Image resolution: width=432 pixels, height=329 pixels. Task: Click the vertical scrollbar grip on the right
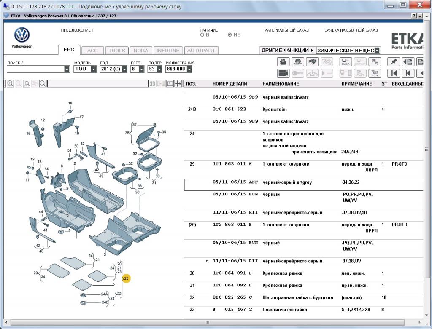pyautogui.click(x=427, y=150)
